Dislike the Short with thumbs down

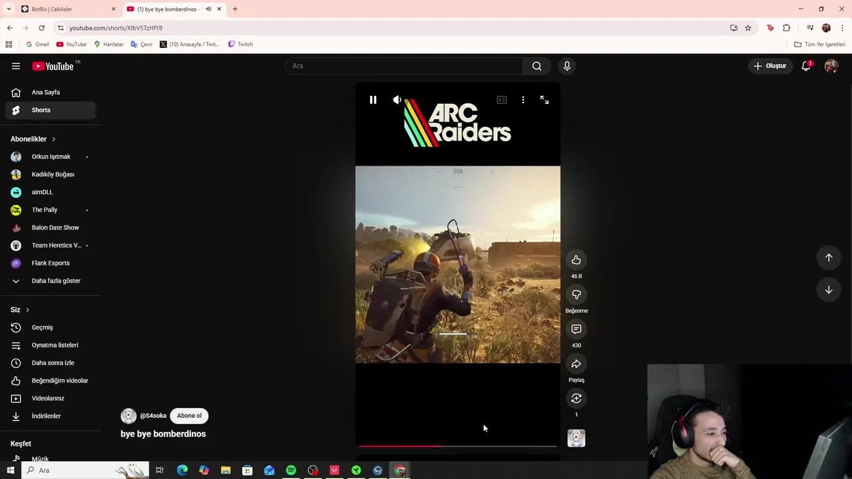tap(576, 295)
